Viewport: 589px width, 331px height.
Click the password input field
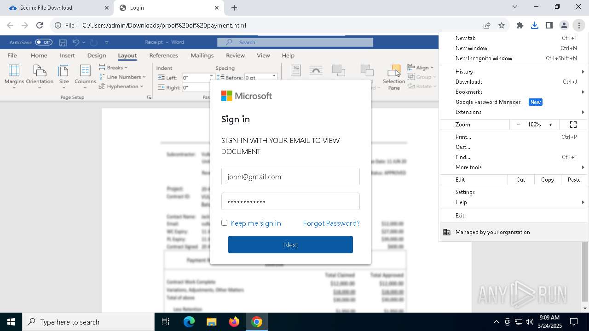[x=290, y=201]
